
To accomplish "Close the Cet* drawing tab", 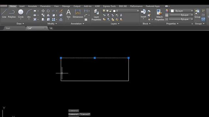I will pyautogui.click(x=45, y=28).
